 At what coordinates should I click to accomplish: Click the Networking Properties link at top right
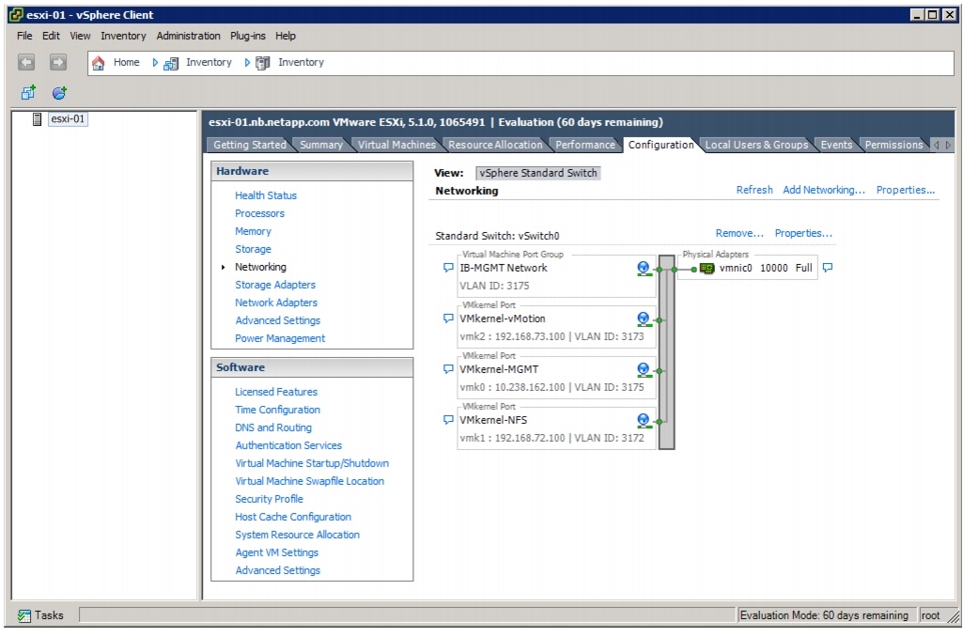[x=906, y=190]
